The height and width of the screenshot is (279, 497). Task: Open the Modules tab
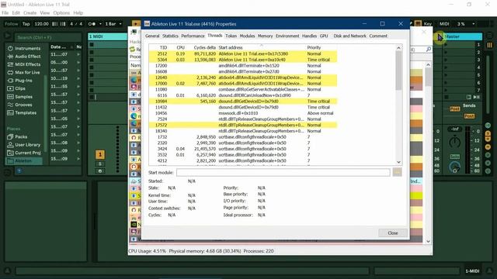click(x=247, y=36)
